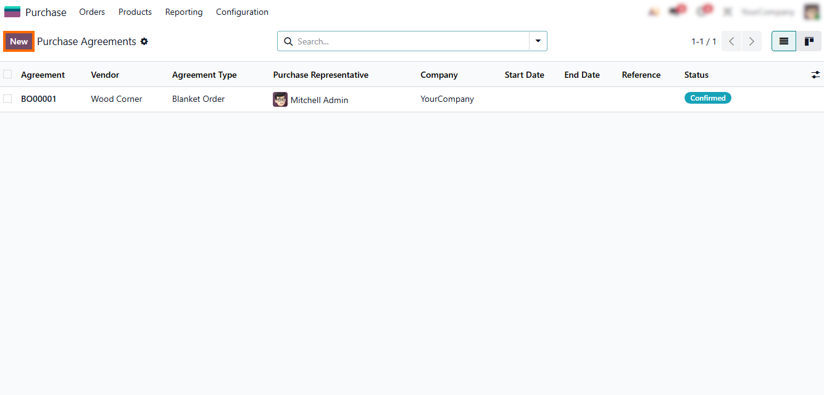Go to the previous page of records
This screenshot has width=824, height=395.
pyautogui.click(x=731, y=41)
